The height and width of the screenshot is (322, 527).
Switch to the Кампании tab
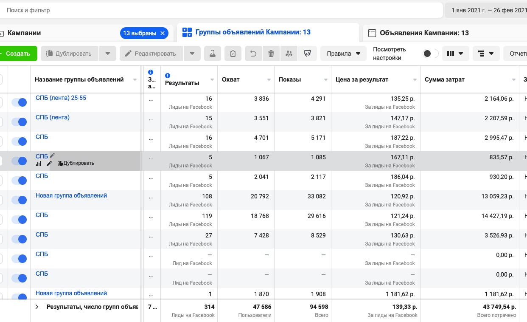tap(24, 33)
